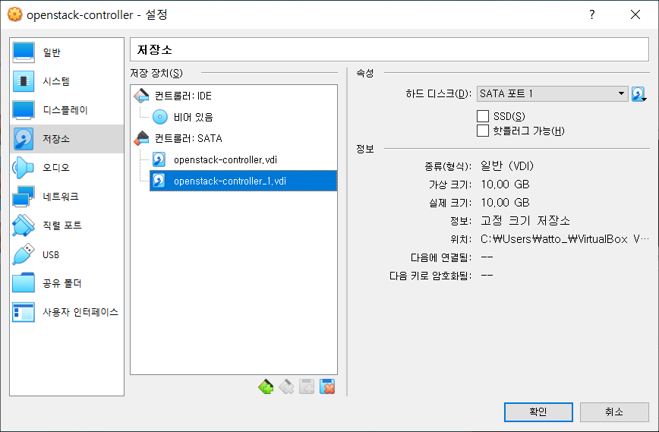Click the 오디오 speaker icon in sidebar
Image resolution: width=659 pixels, height=432 pixels.
[x=23, y=168]
